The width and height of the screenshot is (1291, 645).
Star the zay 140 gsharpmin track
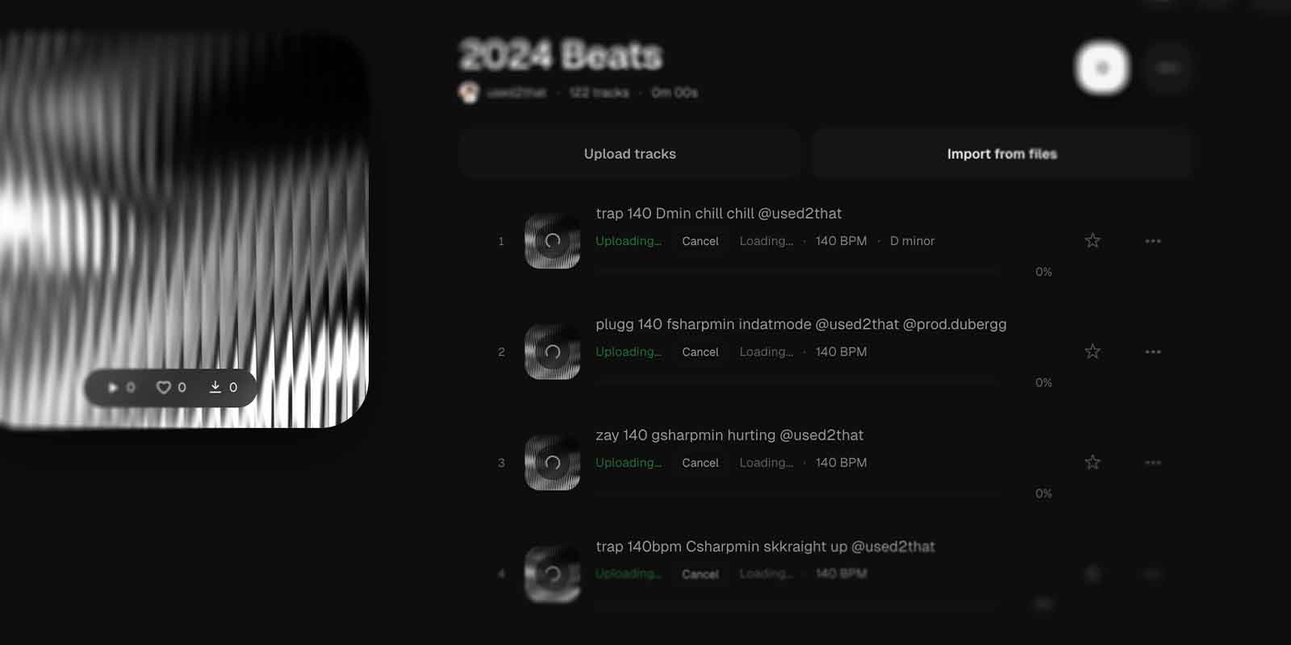(1093, 462)
